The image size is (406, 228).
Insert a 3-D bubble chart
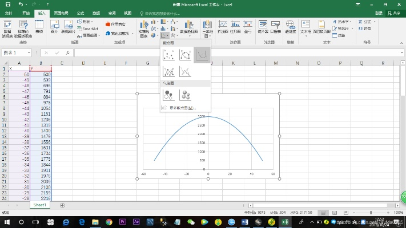[185, 95]
